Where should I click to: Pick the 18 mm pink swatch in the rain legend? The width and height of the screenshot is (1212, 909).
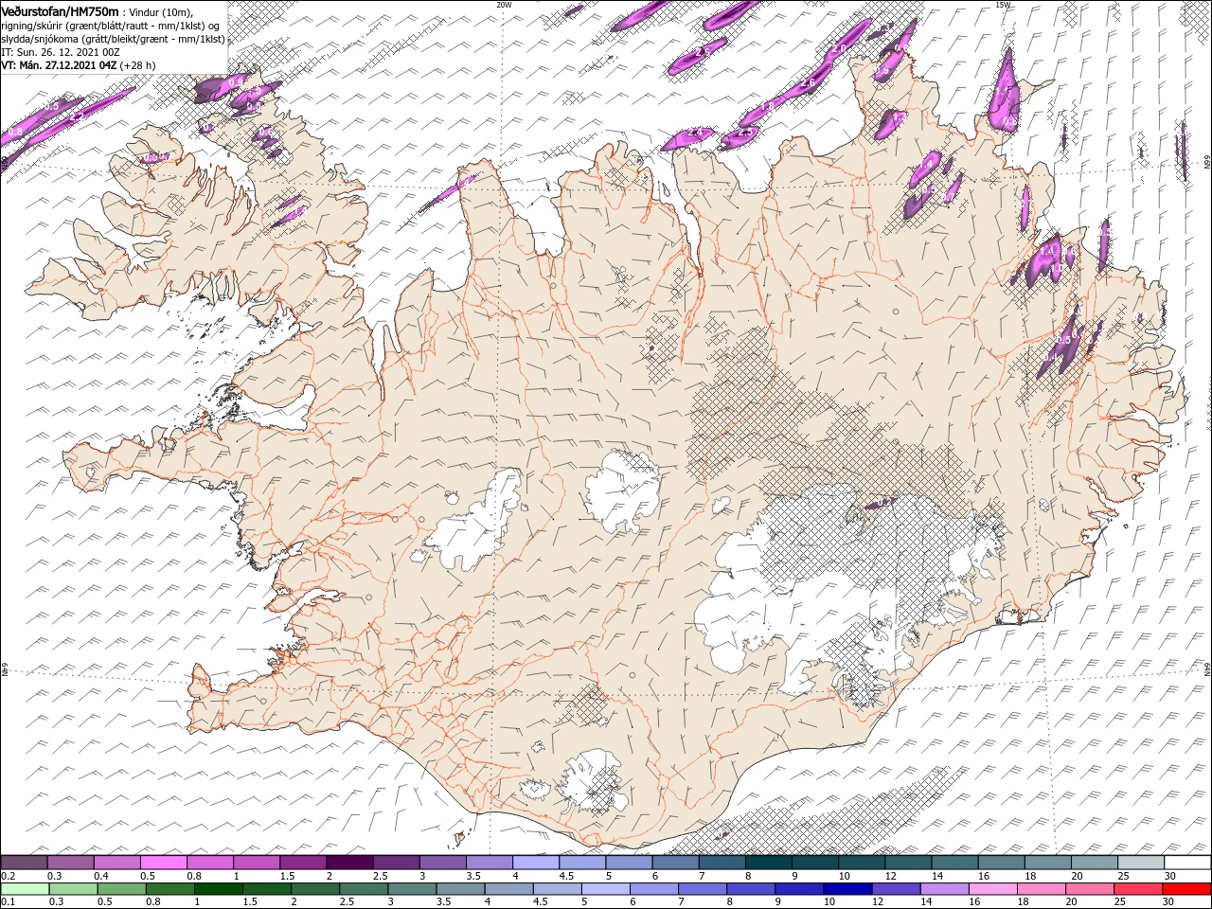[x=1041, y=889]
